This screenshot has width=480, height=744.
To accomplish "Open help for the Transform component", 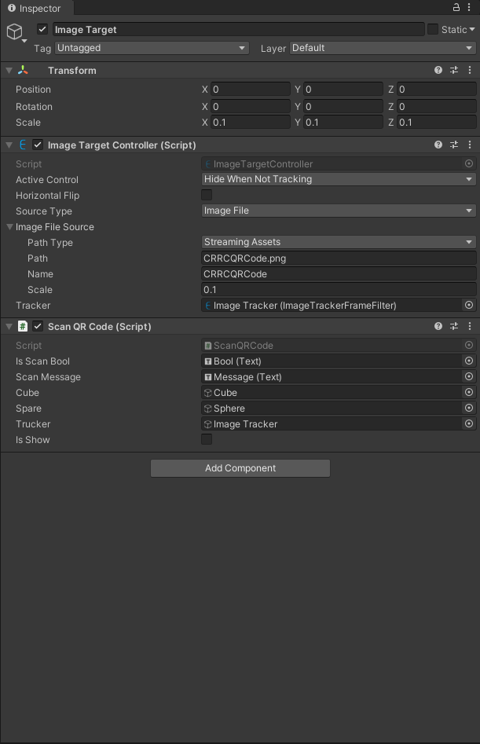I will [x=438, y=70].
